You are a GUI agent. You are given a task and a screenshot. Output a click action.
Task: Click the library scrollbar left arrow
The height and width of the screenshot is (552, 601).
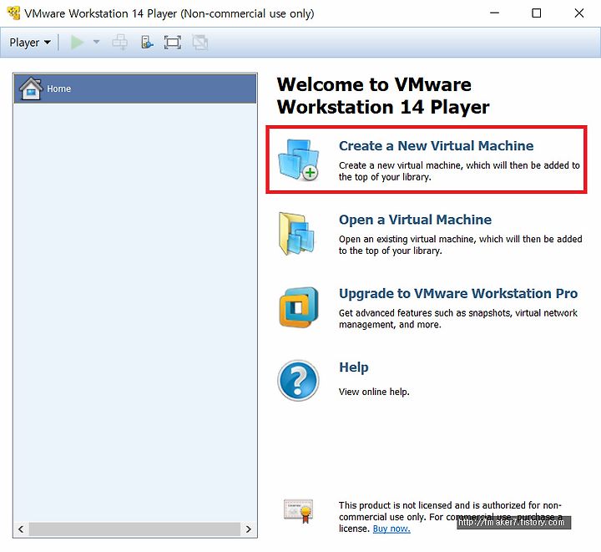(x=21, y=529)
